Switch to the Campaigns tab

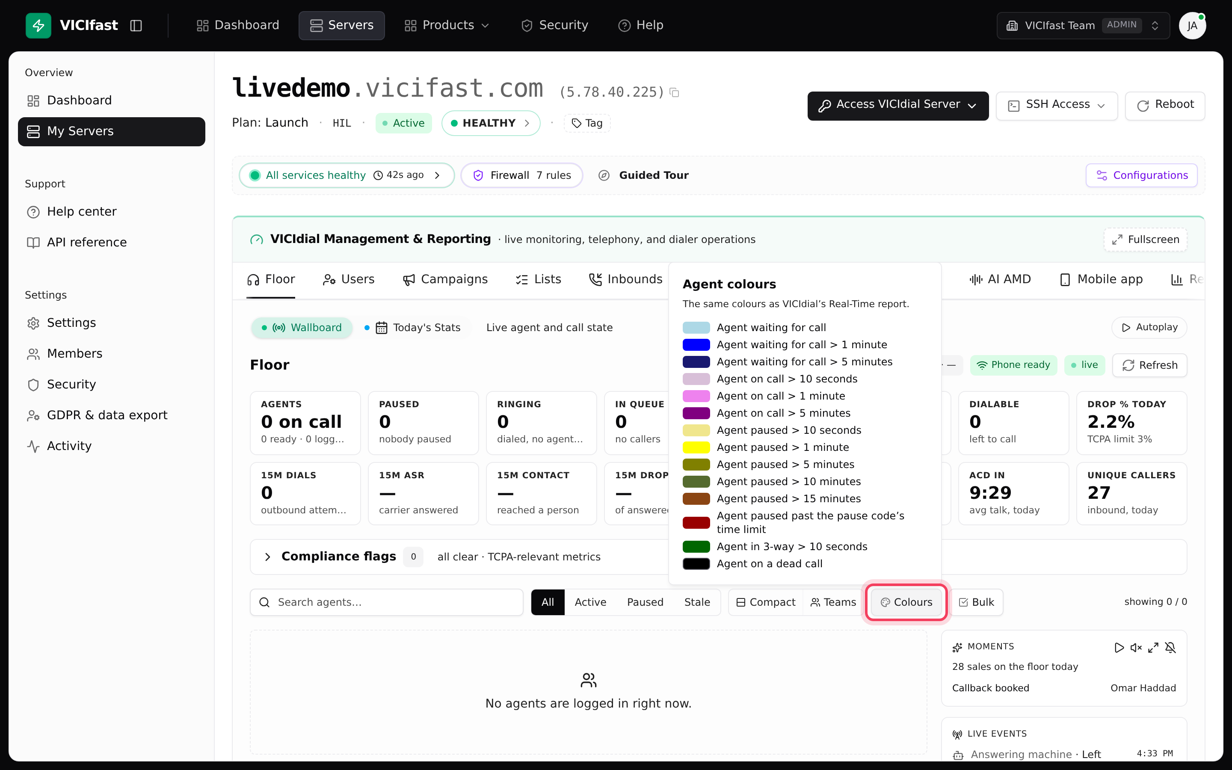point(445,279)
